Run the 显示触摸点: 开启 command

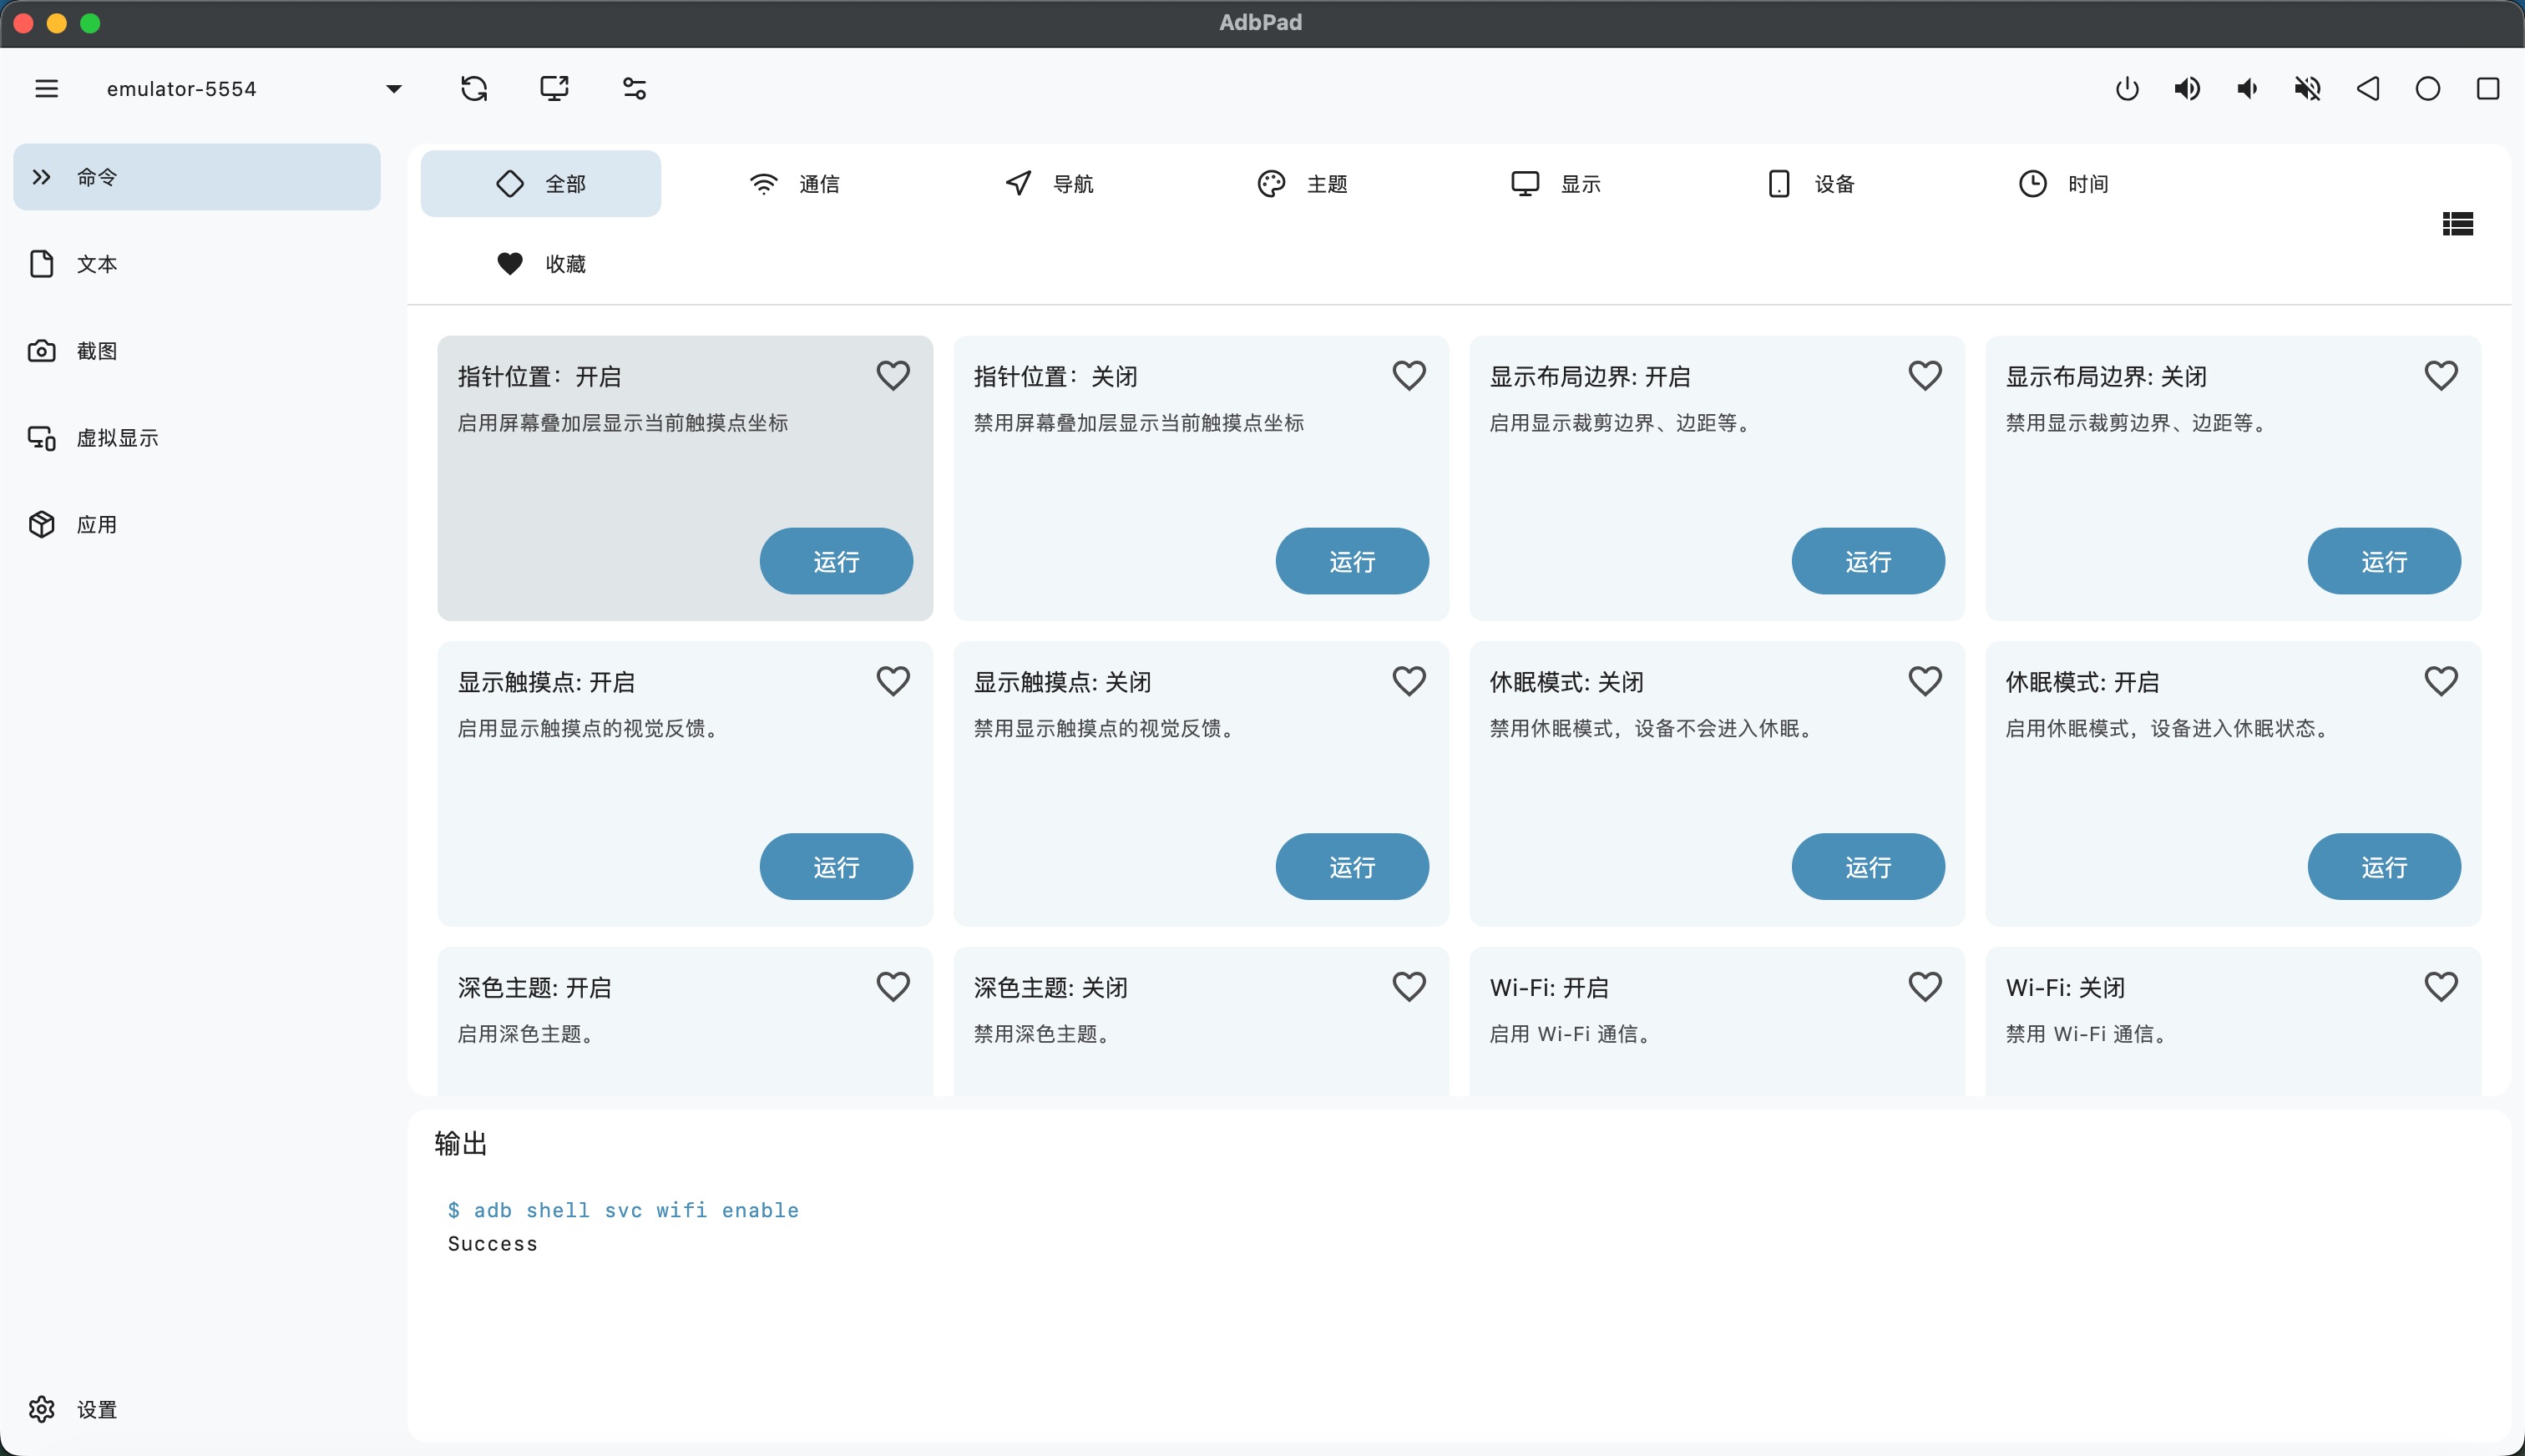(x=836, y=866)
